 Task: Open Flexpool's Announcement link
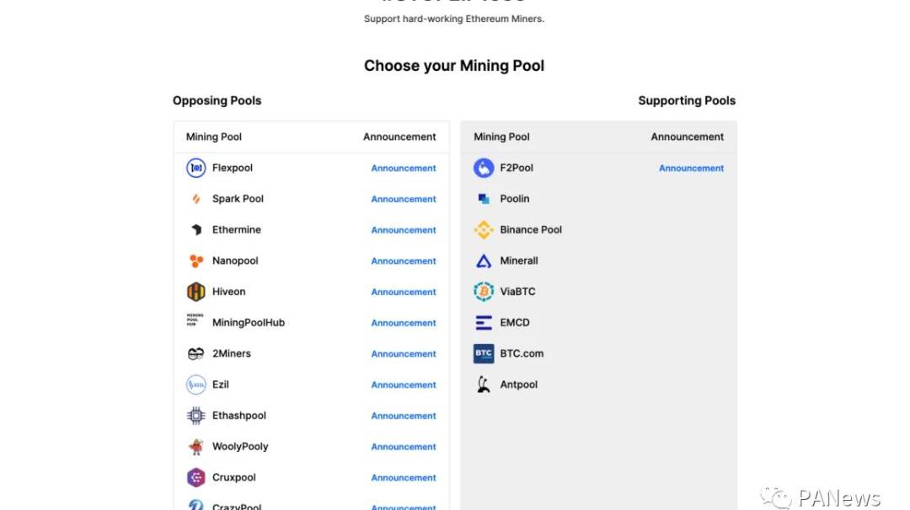(404, 169)
